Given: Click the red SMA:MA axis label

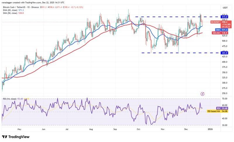Looking at the screenshot, I should coord(217,33).
